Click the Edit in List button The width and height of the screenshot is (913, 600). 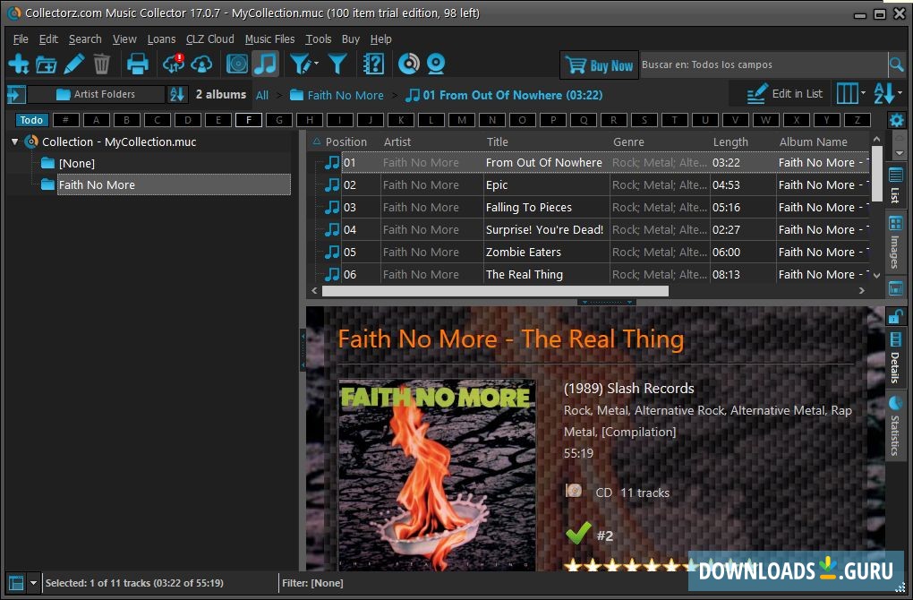785,94
